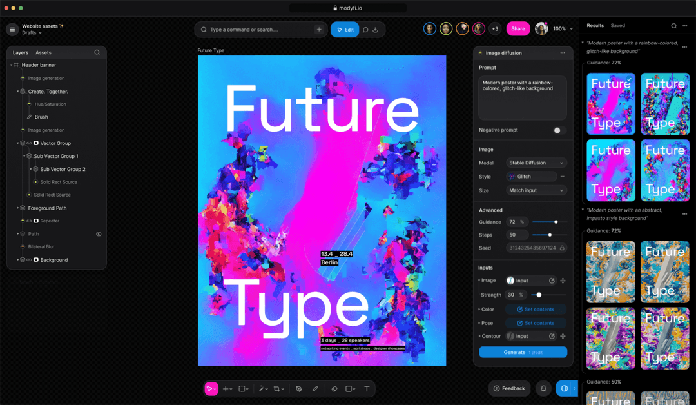
Task: Select the Eraser tool
Action: point(334,389)
